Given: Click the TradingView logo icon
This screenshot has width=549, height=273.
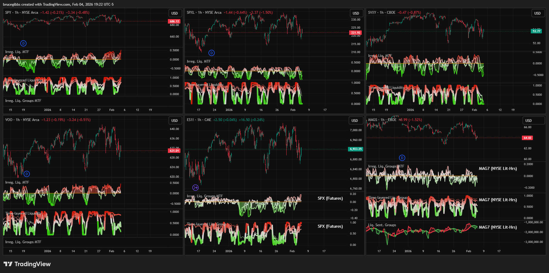Looking at the screenshot, I should coord(8,264).
